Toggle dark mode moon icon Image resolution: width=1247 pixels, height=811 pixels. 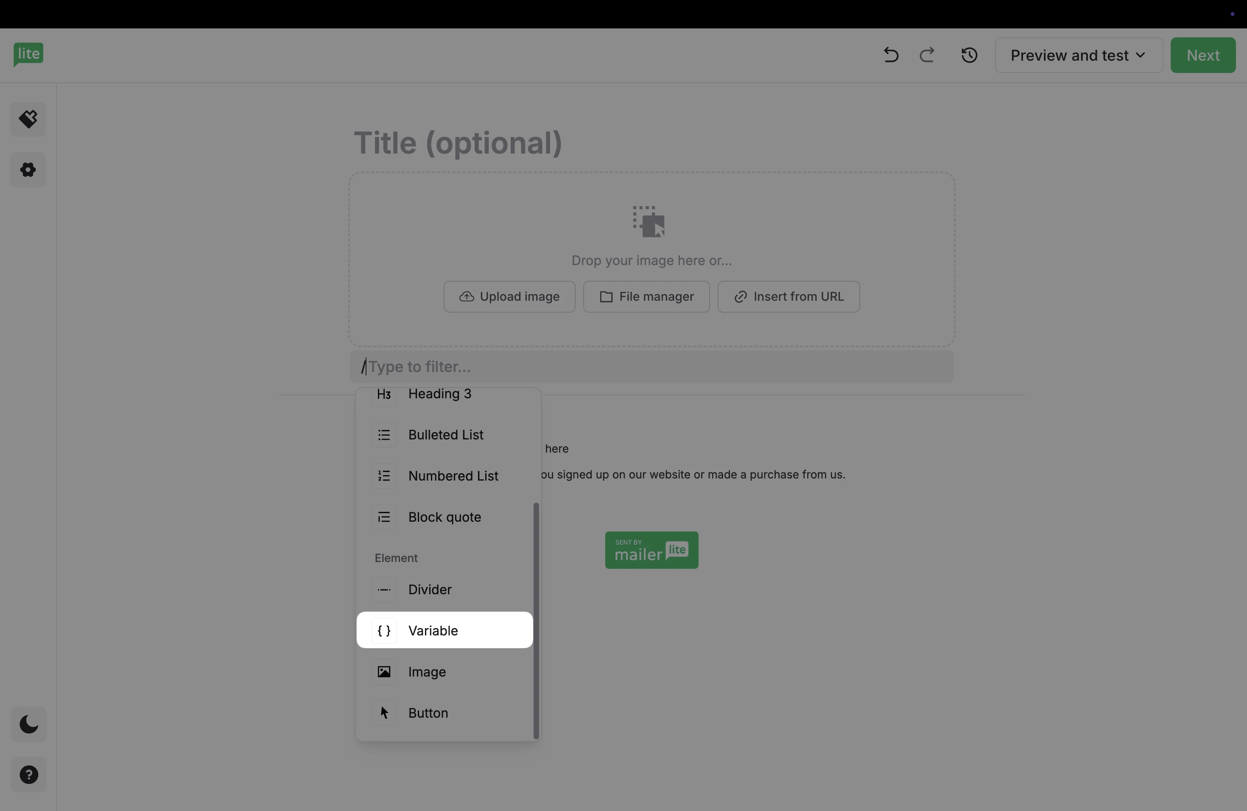[x=29, y=724]
